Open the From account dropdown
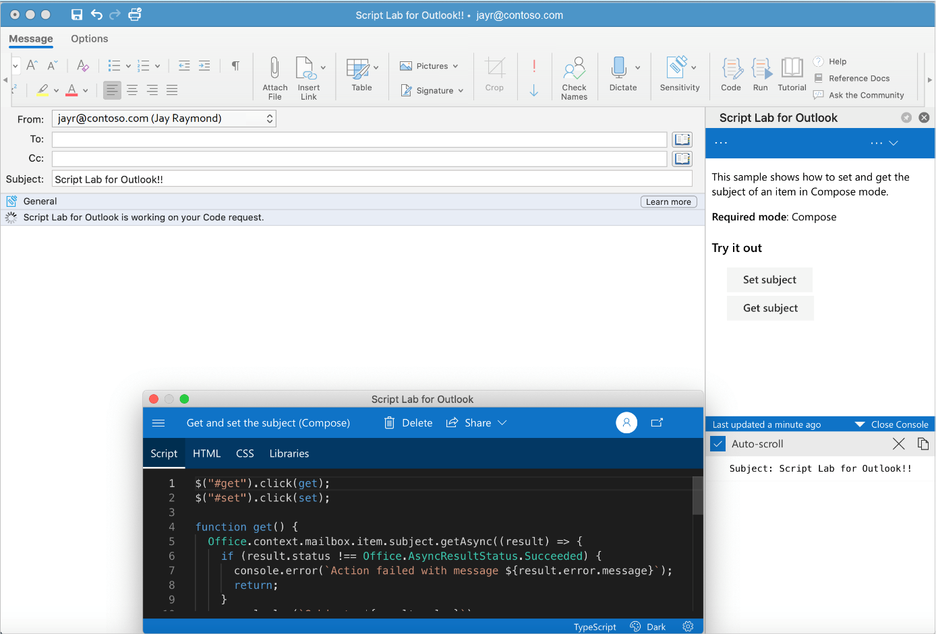Image resolution: width=936 pixels, height=634 pixels. point(164,119)
